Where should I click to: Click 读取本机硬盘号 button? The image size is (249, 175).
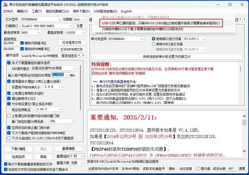154,169
